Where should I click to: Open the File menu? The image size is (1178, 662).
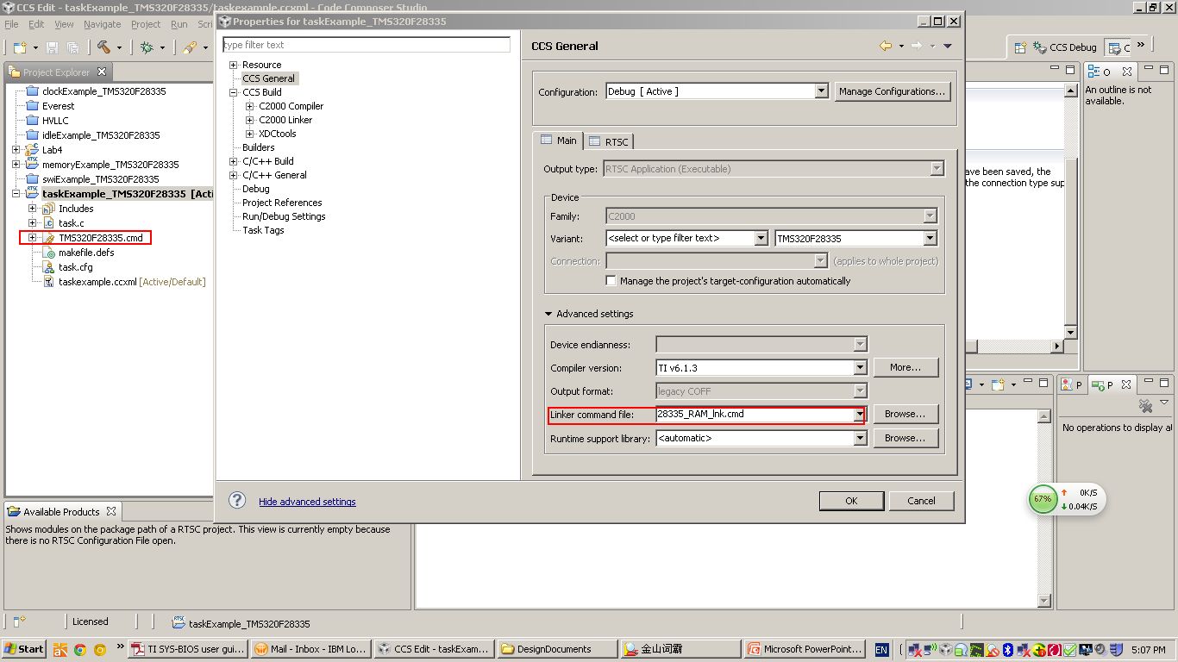[x=11, y=24]
